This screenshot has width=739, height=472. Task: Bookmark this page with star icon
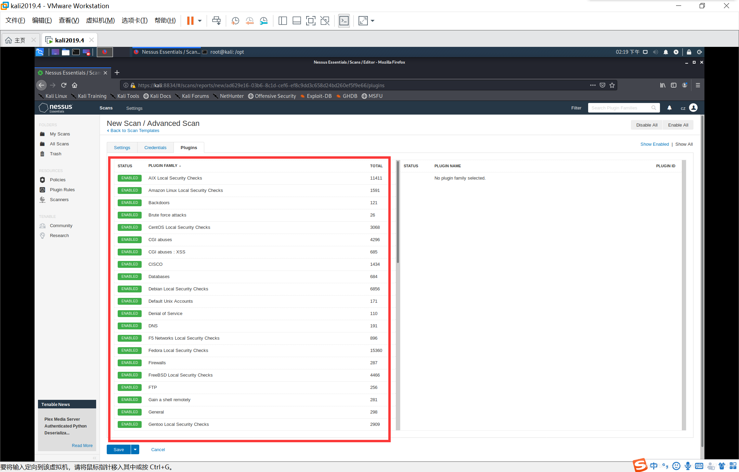612,85
